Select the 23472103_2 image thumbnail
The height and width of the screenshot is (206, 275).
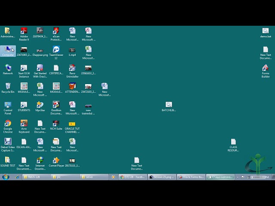click(88, 88)
